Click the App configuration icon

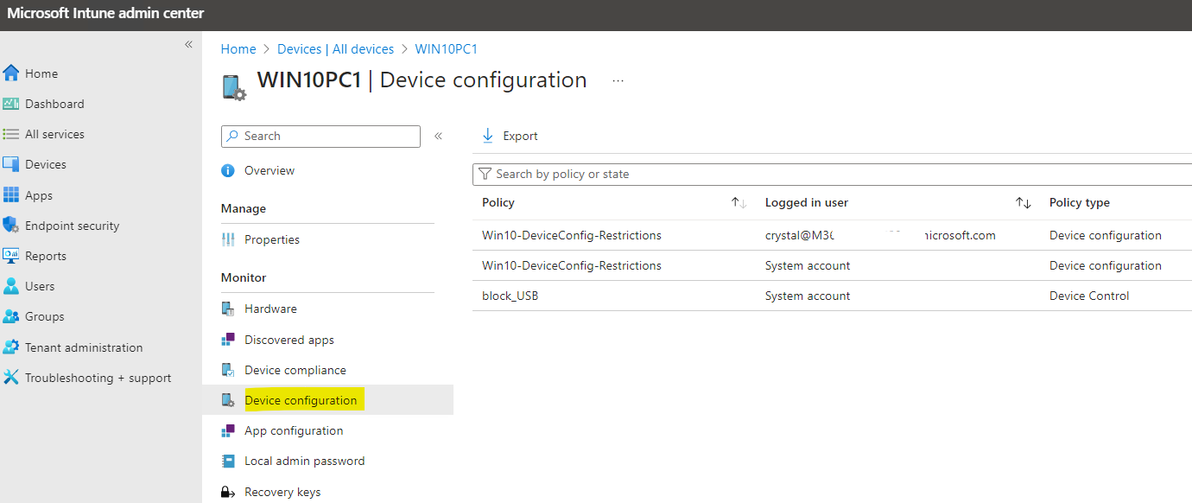point(228,430)
